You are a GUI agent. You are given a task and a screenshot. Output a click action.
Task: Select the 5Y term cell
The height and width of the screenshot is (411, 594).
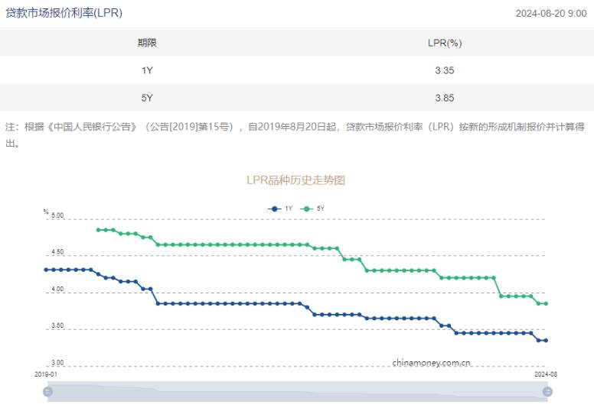pyautogui.click(x=147, y=98)
